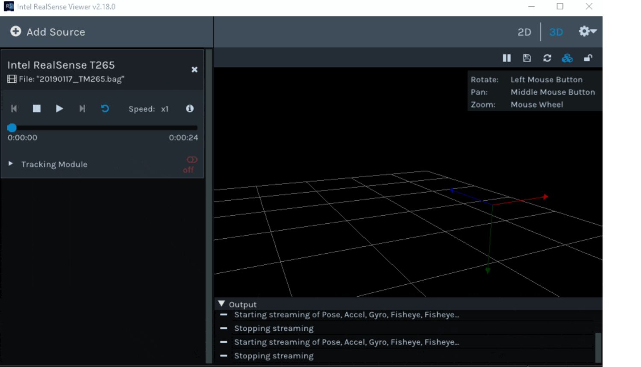Screen dimensions: 641x367
Task: Collapse the Output log panel
Action: click(x=221, y=304)
